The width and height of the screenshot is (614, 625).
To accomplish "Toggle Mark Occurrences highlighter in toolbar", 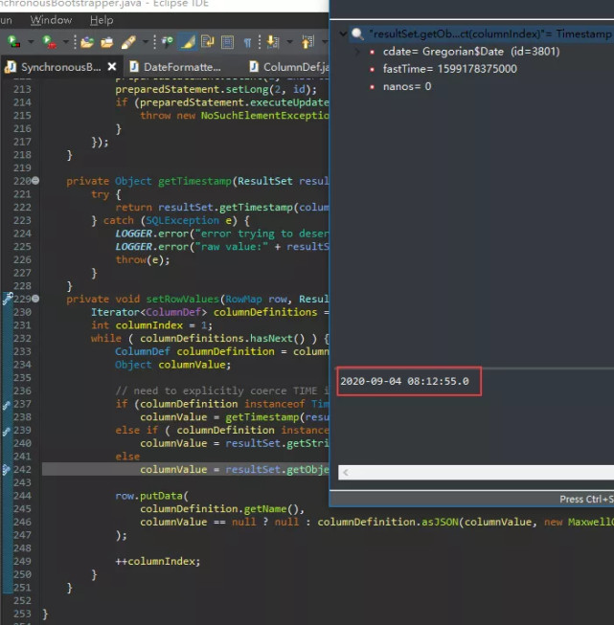I will tap(190, 42).
